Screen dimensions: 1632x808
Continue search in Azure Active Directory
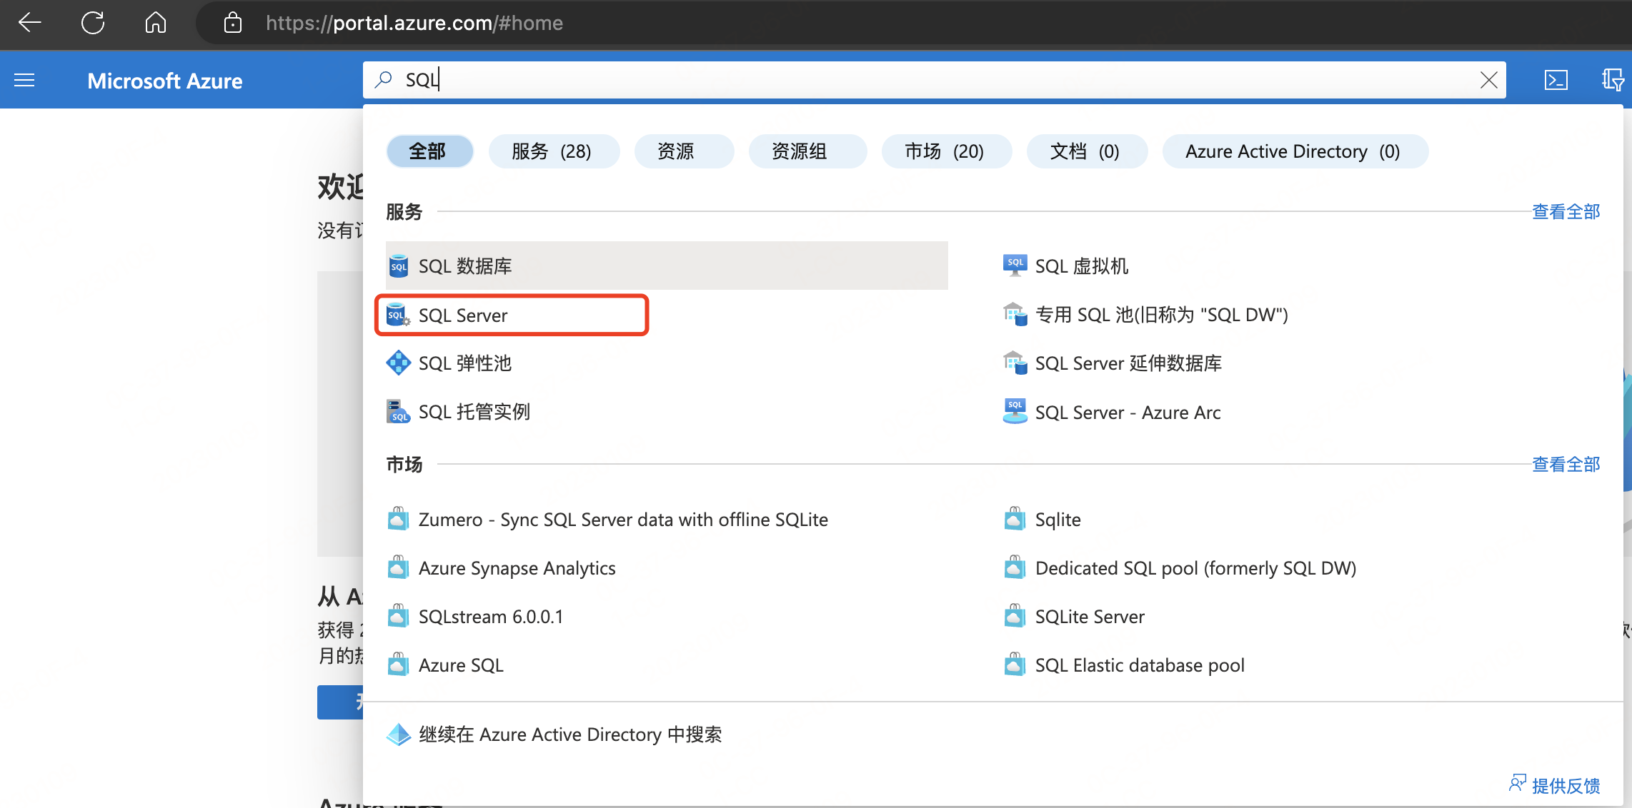pos(570,734)
